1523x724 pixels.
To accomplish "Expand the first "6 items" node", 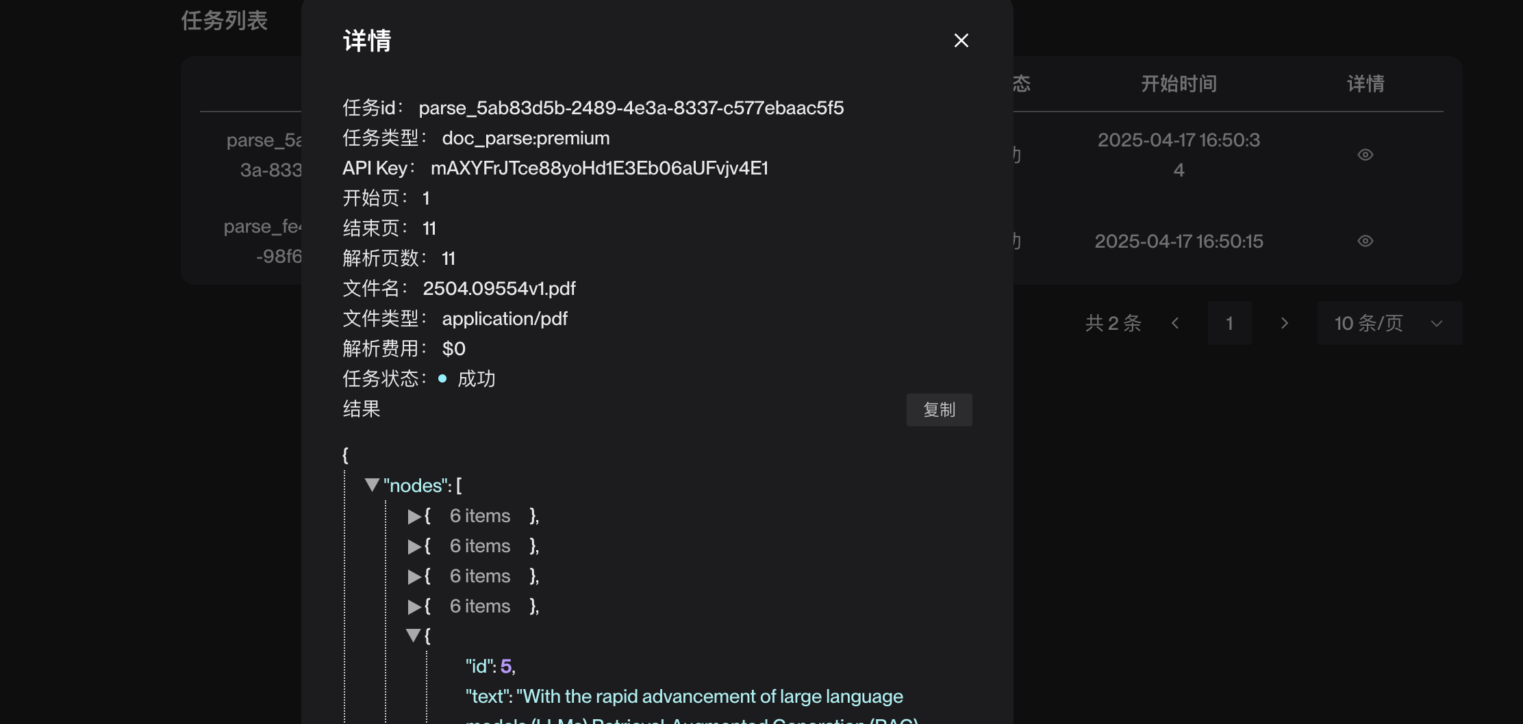I will click(x=415, y=517).
